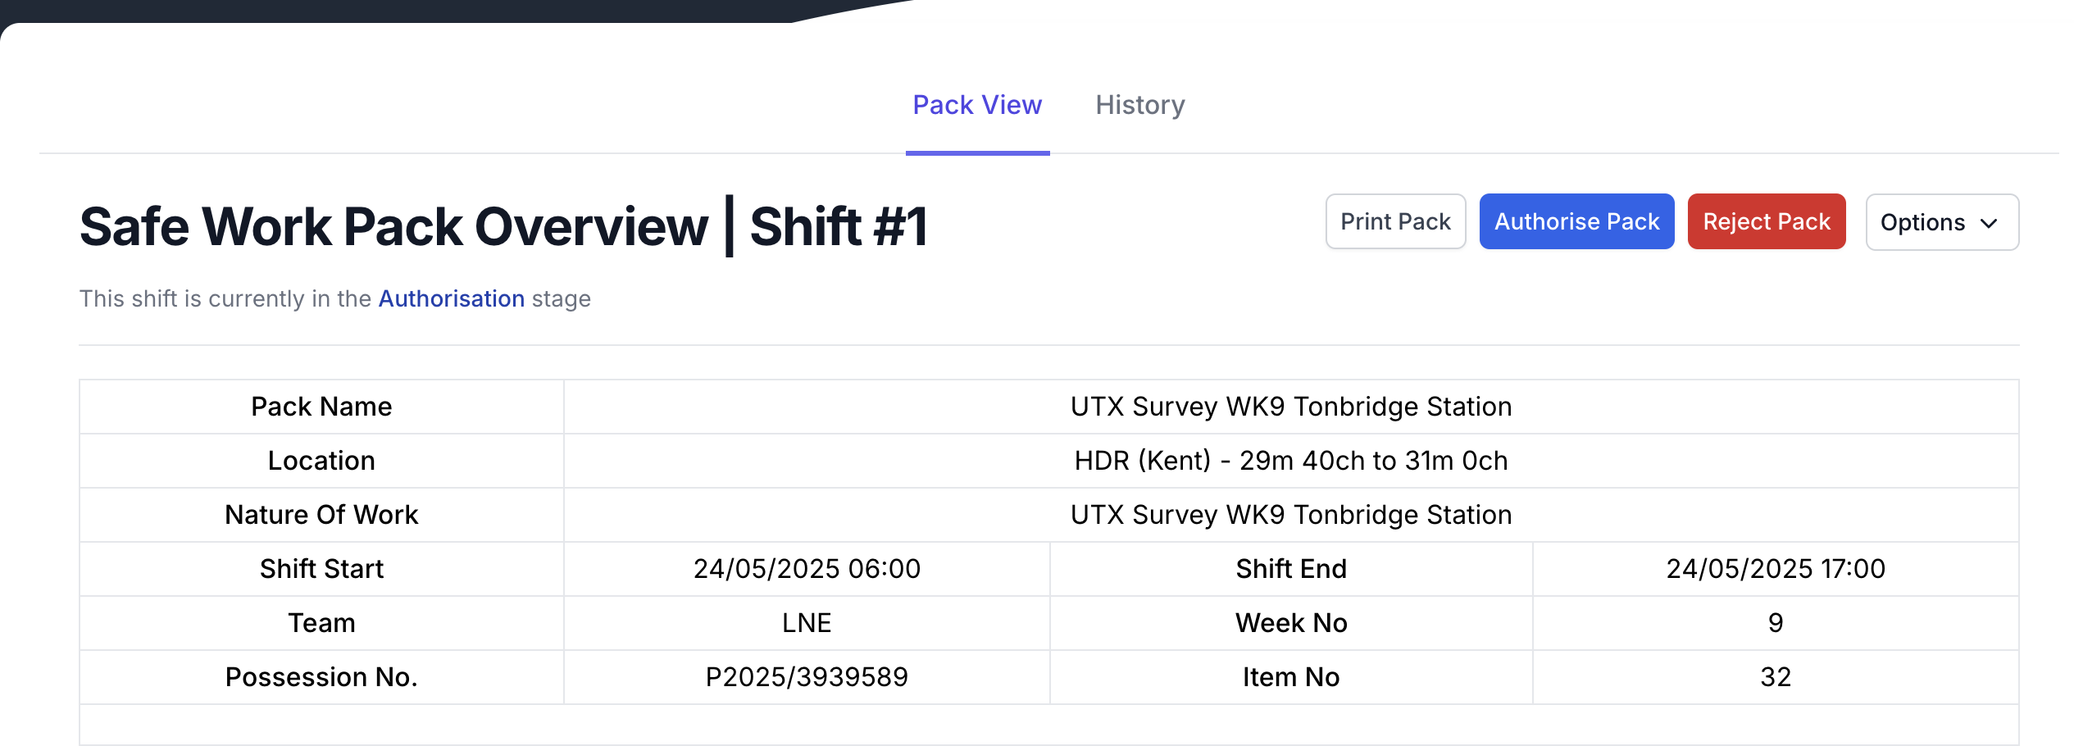Screen dimensions: 2074x746
Task: Click the Item No value 32
Action: [1776, 677]
